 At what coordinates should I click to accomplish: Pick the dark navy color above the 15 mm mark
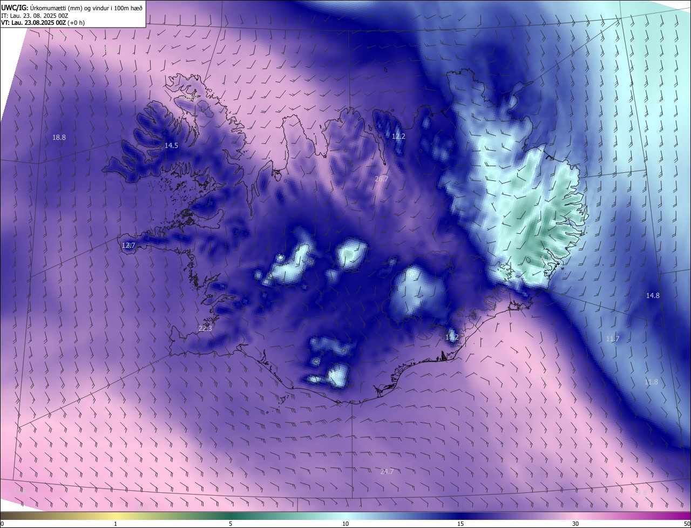(460, 516)
